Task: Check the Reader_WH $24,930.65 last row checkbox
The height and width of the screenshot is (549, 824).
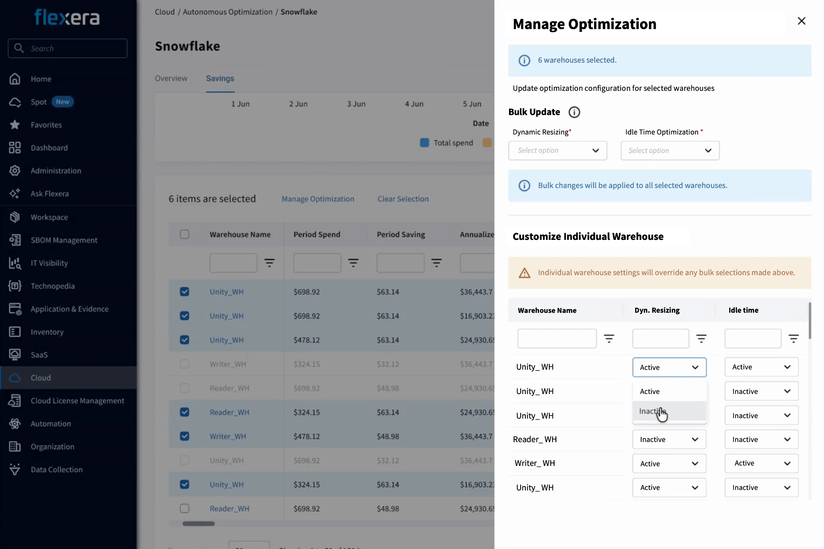Action: point(184,509)
